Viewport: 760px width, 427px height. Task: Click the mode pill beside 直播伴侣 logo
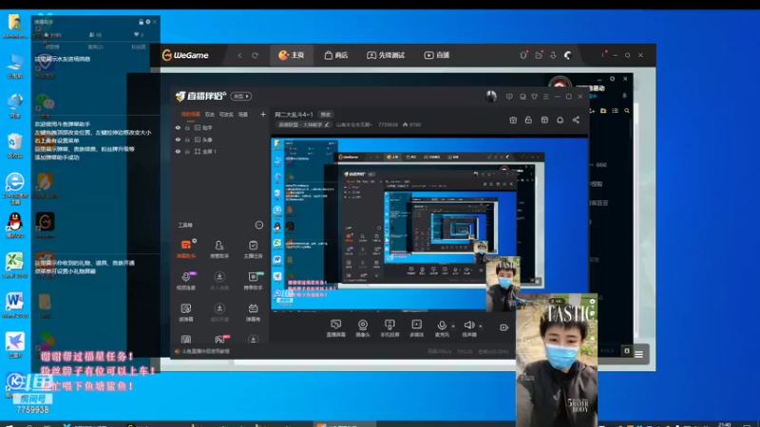[241, 97]
